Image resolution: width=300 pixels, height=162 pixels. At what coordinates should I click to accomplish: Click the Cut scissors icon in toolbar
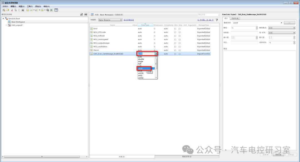pyautogui.click(x=12, y=10)
